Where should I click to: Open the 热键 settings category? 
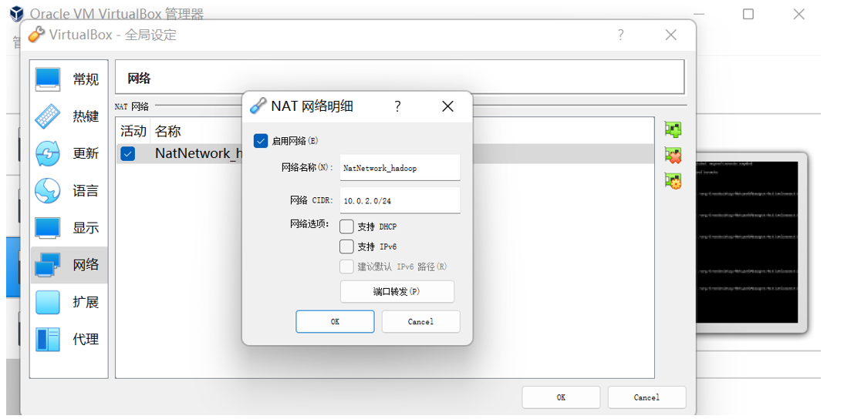coord(69,116)
